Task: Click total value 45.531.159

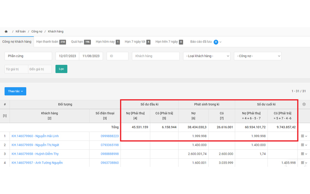Action: 140,127
